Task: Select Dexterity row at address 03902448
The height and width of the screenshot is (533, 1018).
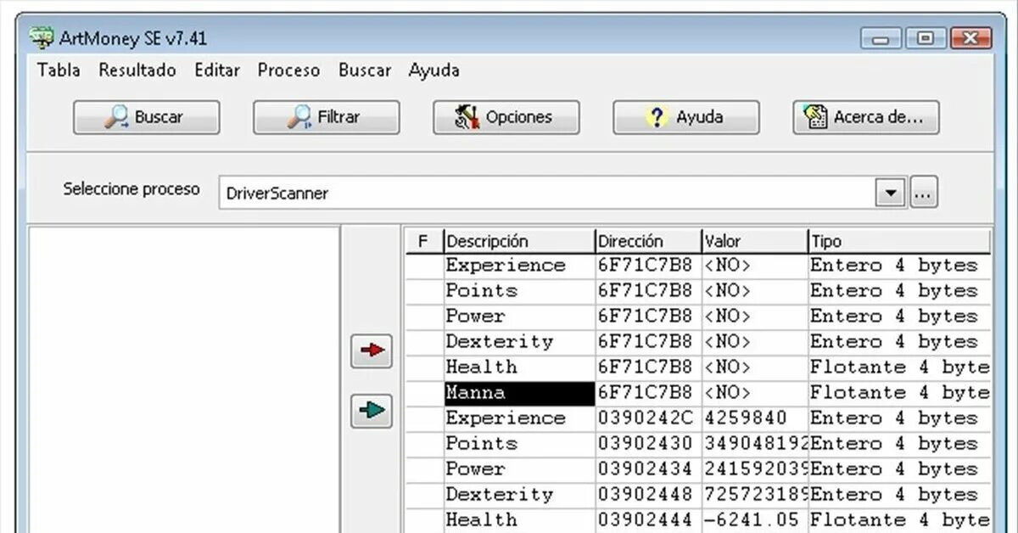Action: coord(697,495)
